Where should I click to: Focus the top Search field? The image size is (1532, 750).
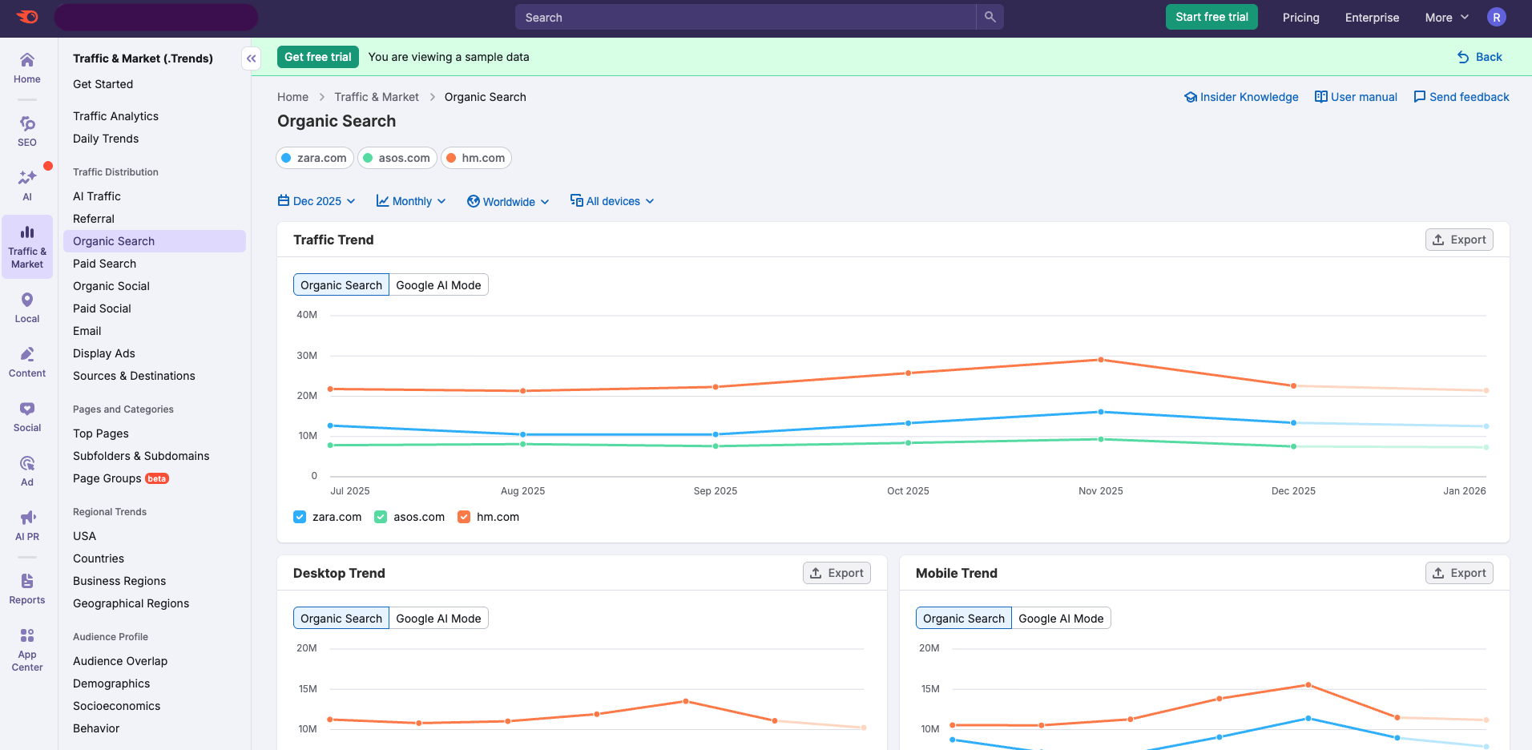(745, 17)
